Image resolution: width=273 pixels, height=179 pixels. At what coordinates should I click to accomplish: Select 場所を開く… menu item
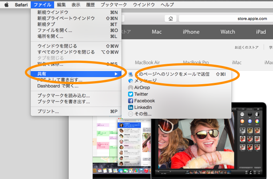pyautogui.click(x=76, y=36)
